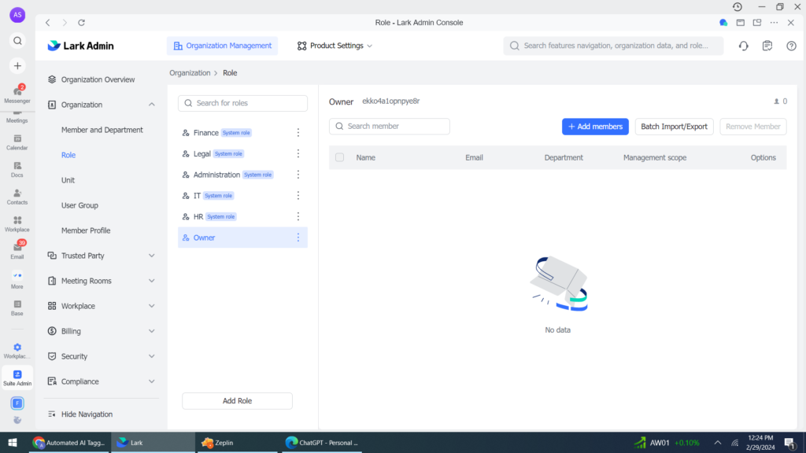Image resolution: width=806 pixels, height=453 pixels.
Task: Open history clock icon in title bar
Action: coord(737,6)
